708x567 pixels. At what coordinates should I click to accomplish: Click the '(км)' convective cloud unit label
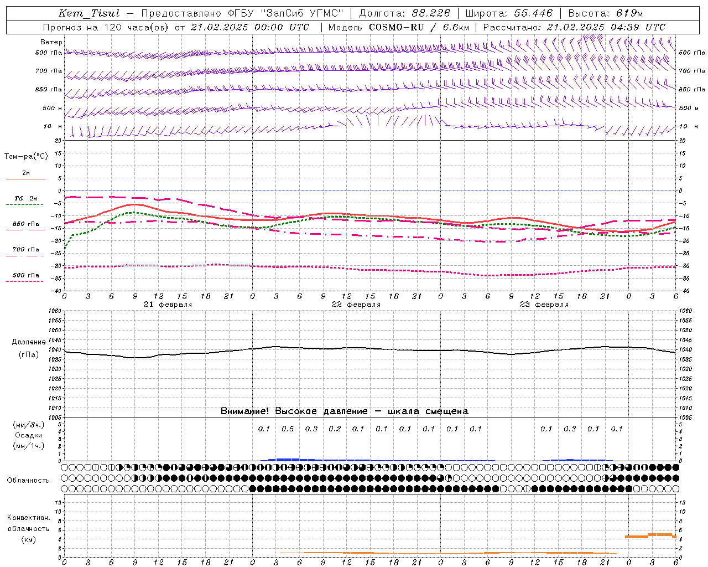(29, 539)
